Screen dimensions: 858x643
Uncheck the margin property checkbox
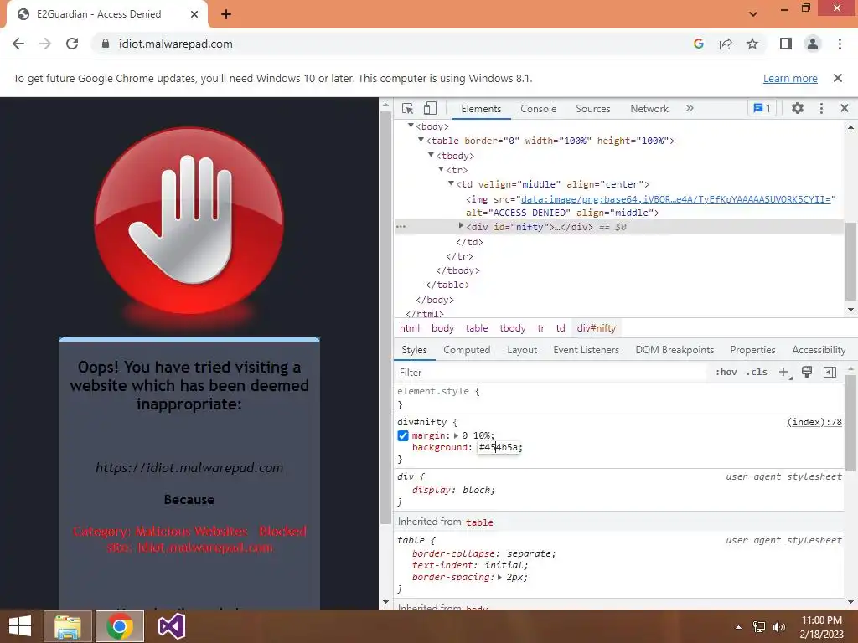pyautogui.click(x=403, y=435)
